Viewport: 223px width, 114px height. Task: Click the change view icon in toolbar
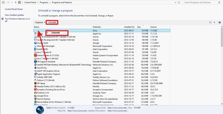pyautogui.click(x=210, y=22)
